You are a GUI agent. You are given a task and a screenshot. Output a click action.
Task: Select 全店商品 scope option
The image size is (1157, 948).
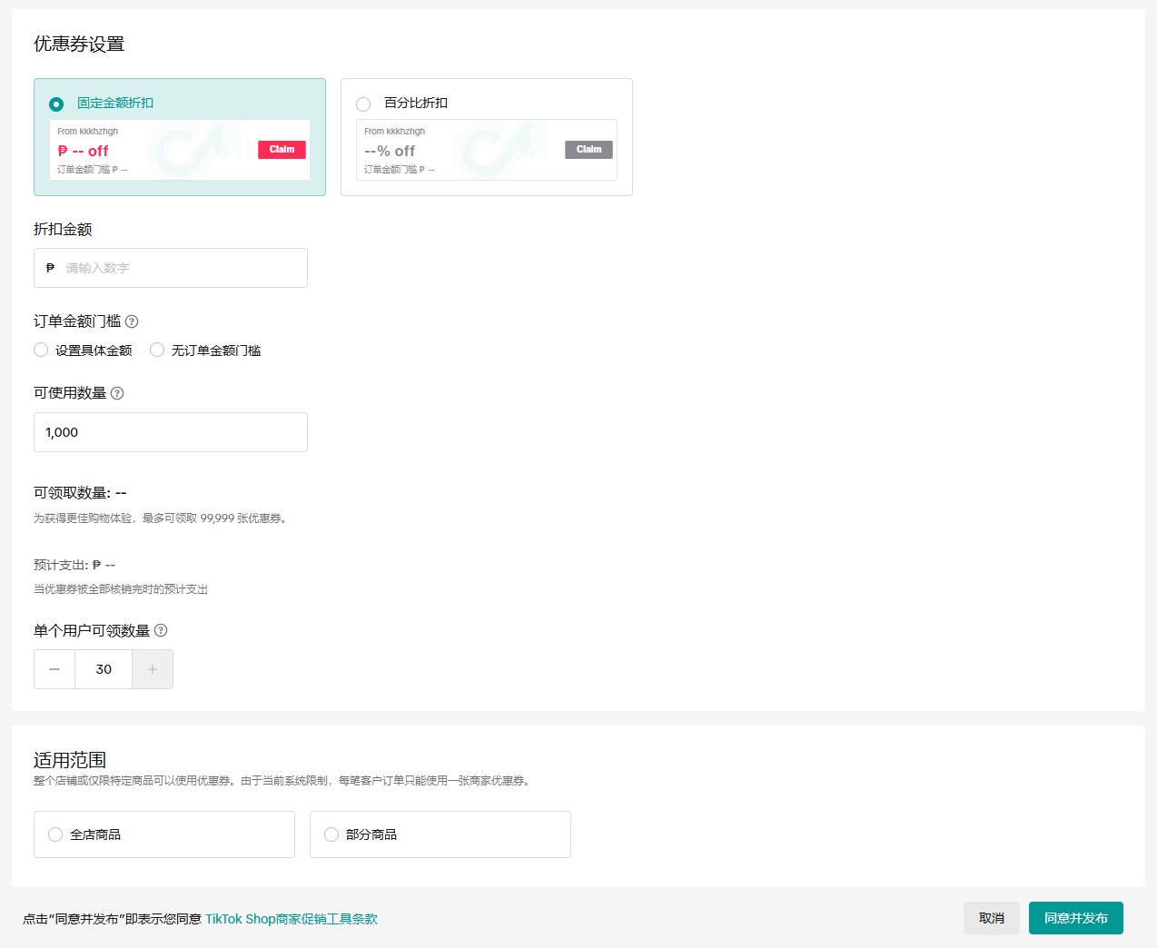point(55,834)
